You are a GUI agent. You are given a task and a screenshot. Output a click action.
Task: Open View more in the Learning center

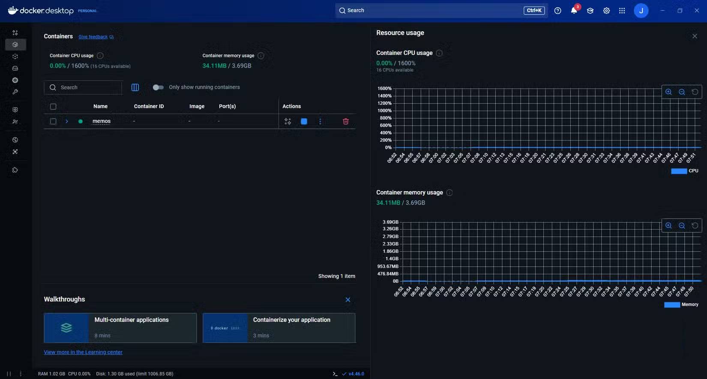pos(83,352)
